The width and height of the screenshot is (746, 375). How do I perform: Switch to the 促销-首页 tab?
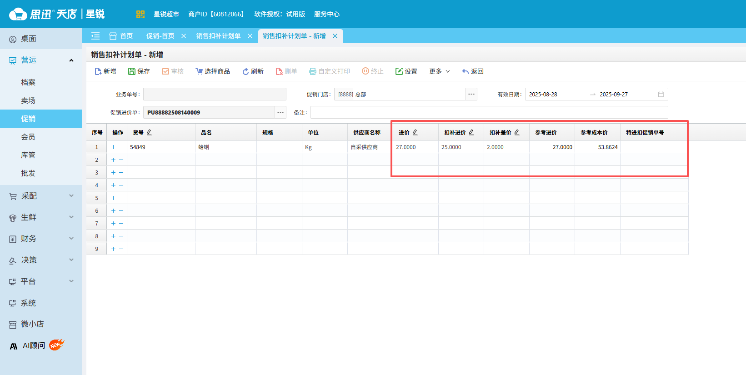point(160,36)
